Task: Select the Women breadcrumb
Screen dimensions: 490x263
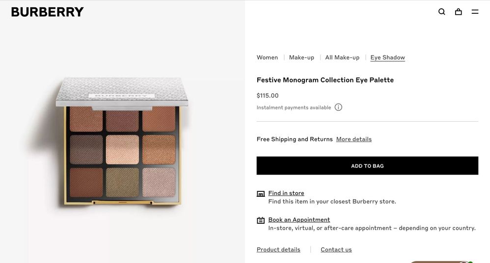Action: (x=267, y=57)
